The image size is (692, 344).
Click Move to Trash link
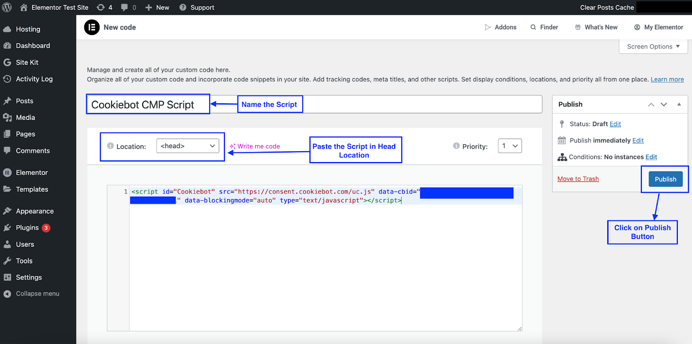[x=578, y=179]
